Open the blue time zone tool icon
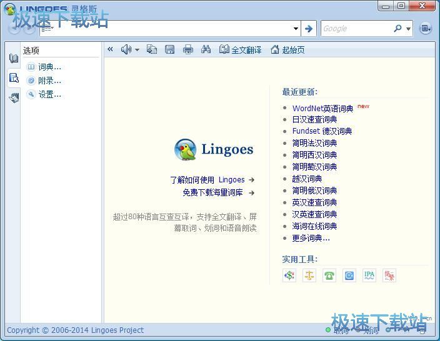Screen dimensions: 440x341 click(x=349, y=275)
